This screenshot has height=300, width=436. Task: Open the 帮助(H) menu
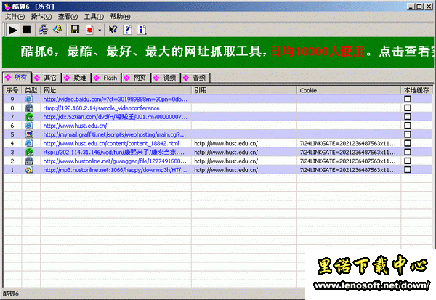(x=120, y=17)
